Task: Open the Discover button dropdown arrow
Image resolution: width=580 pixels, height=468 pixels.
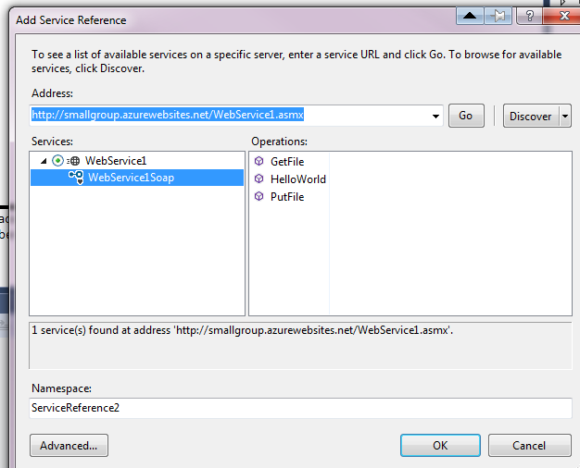Action: [x=565, y=116]
